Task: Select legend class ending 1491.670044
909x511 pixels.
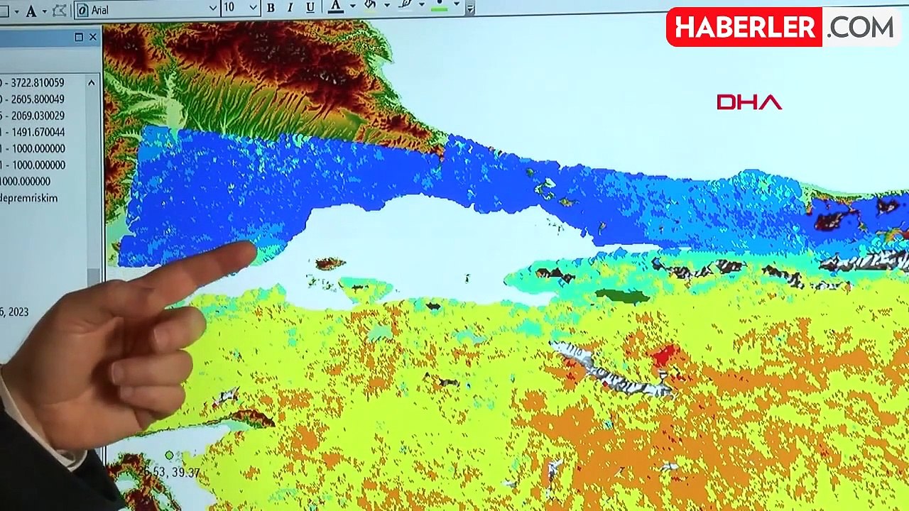Action: coord(33,132)
